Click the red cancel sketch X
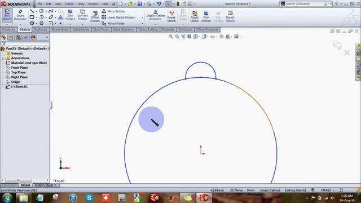The height and width of the screenshot is (203, 361). click(347, 52)
